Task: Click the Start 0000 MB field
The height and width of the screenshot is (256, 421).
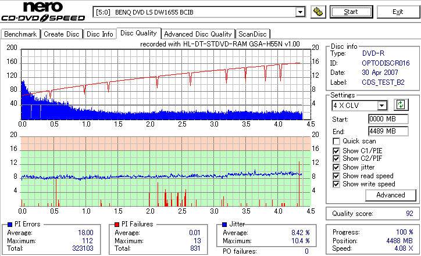Action: click(x=388, y=119)
